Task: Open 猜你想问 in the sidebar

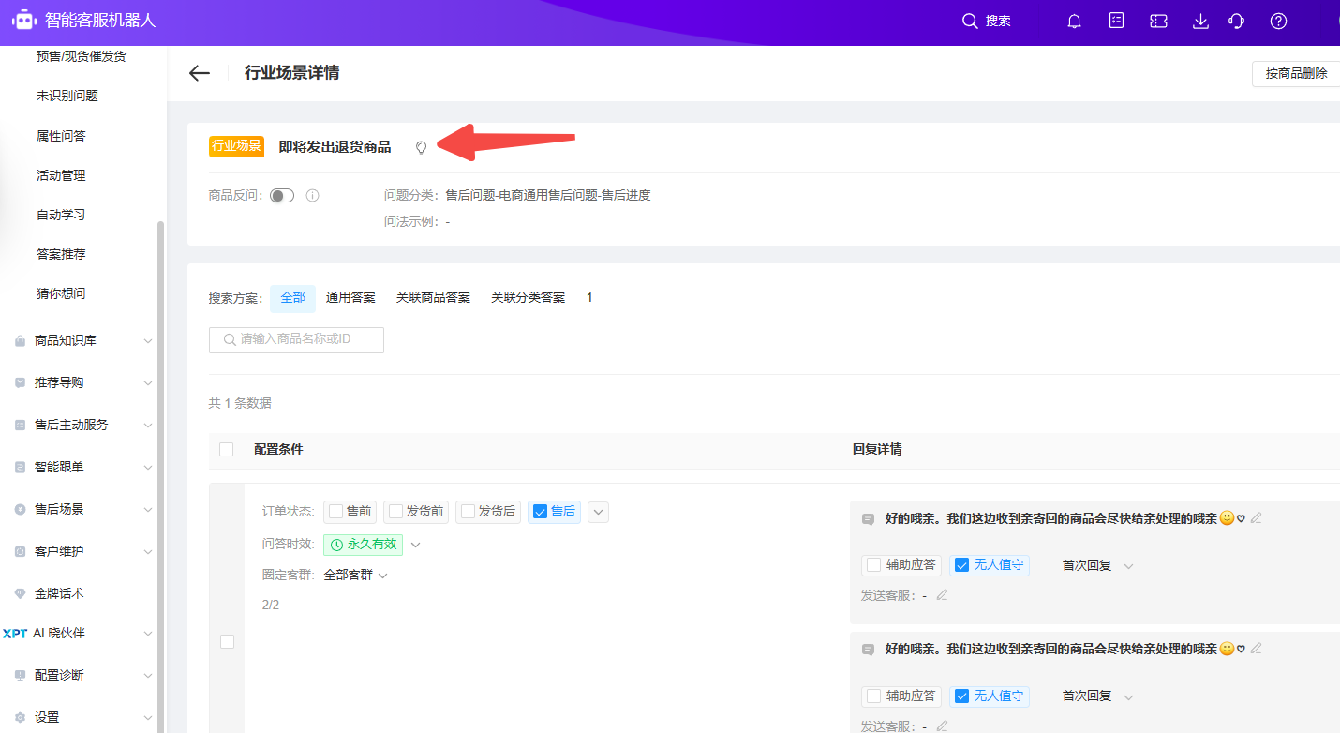Action: [x=61, y=293]
